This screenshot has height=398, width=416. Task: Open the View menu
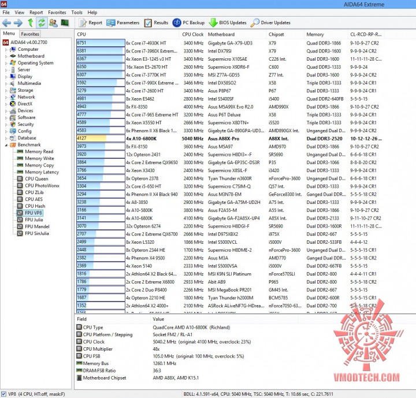[20, 12]
